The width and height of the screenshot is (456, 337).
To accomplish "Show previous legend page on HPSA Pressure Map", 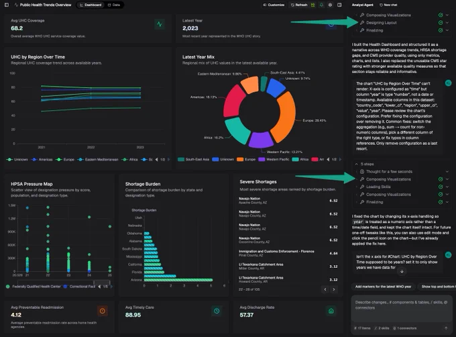I will coord(99,287).
